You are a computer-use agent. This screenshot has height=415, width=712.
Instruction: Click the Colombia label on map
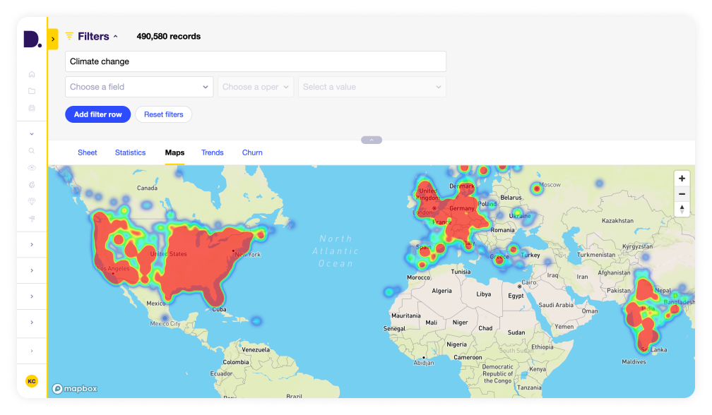point(236,362)
